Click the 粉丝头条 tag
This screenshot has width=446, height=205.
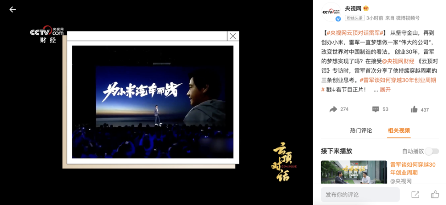tap(355, 18)
